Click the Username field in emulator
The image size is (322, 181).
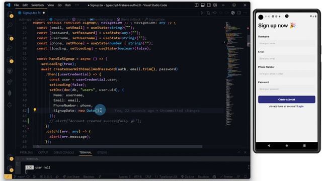286,43
